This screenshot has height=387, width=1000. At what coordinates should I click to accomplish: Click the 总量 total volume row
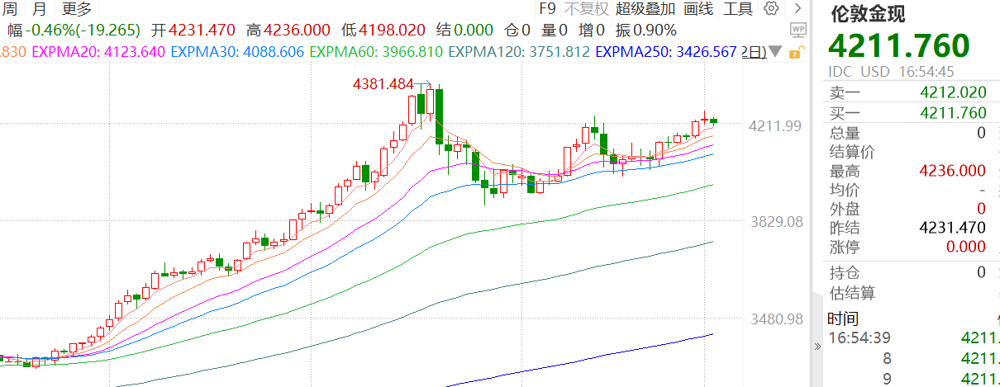[x=907, y=132]
